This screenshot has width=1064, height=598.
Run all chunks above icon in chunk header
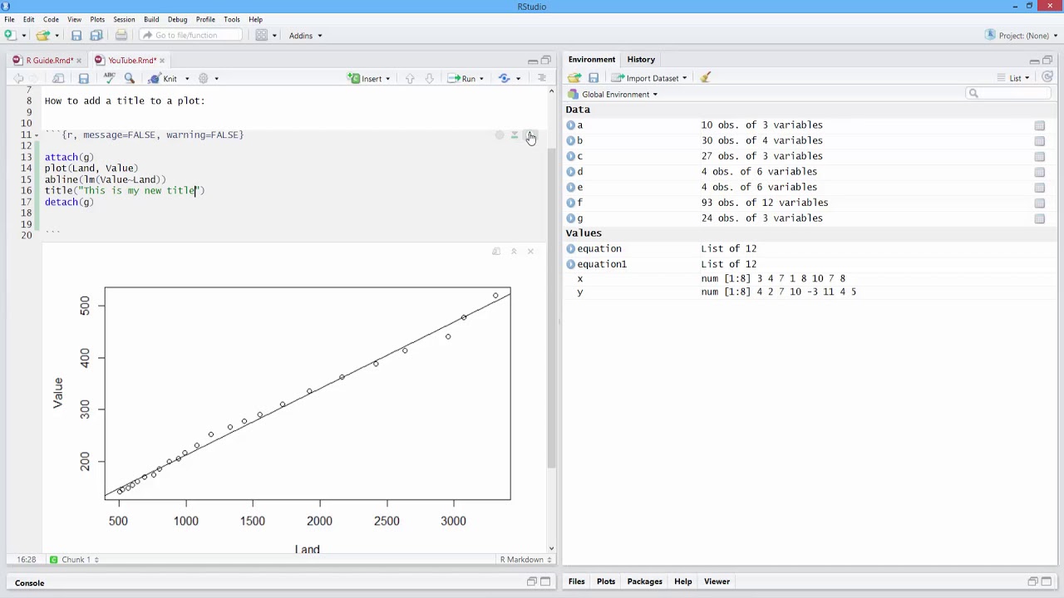pos(515,135)
